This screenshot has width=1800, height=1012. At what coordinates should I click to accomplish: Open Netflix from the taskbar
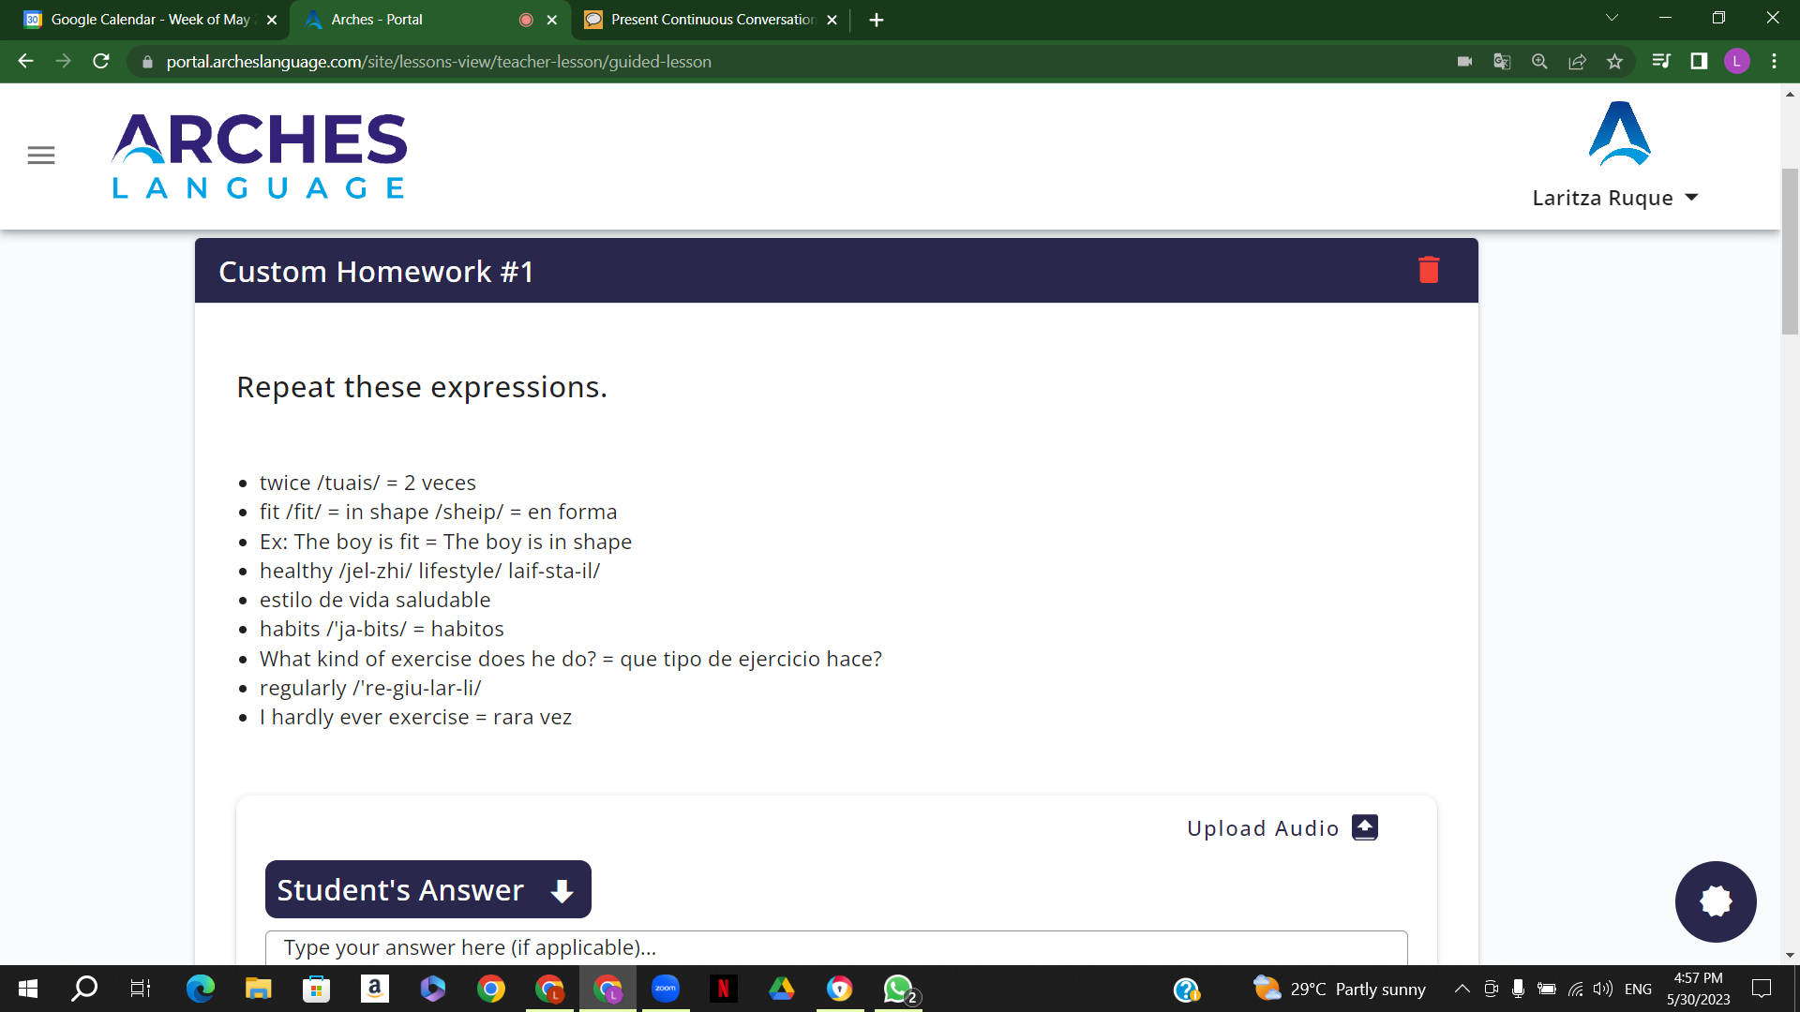(724, 989)
